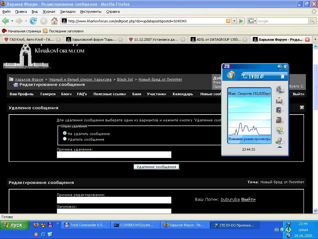Open the 'Закладки' menu
The image size is (318, 239).
[x=67, y=12]
